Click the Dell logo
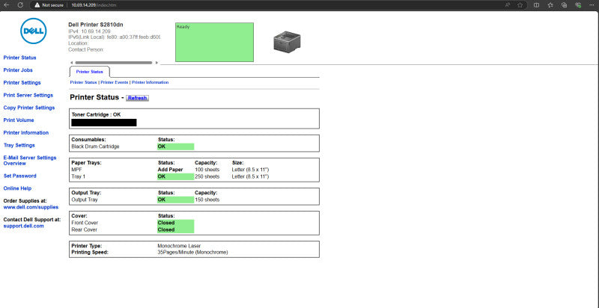The width and height of the screenshot is (599, 308). (34, 31)
